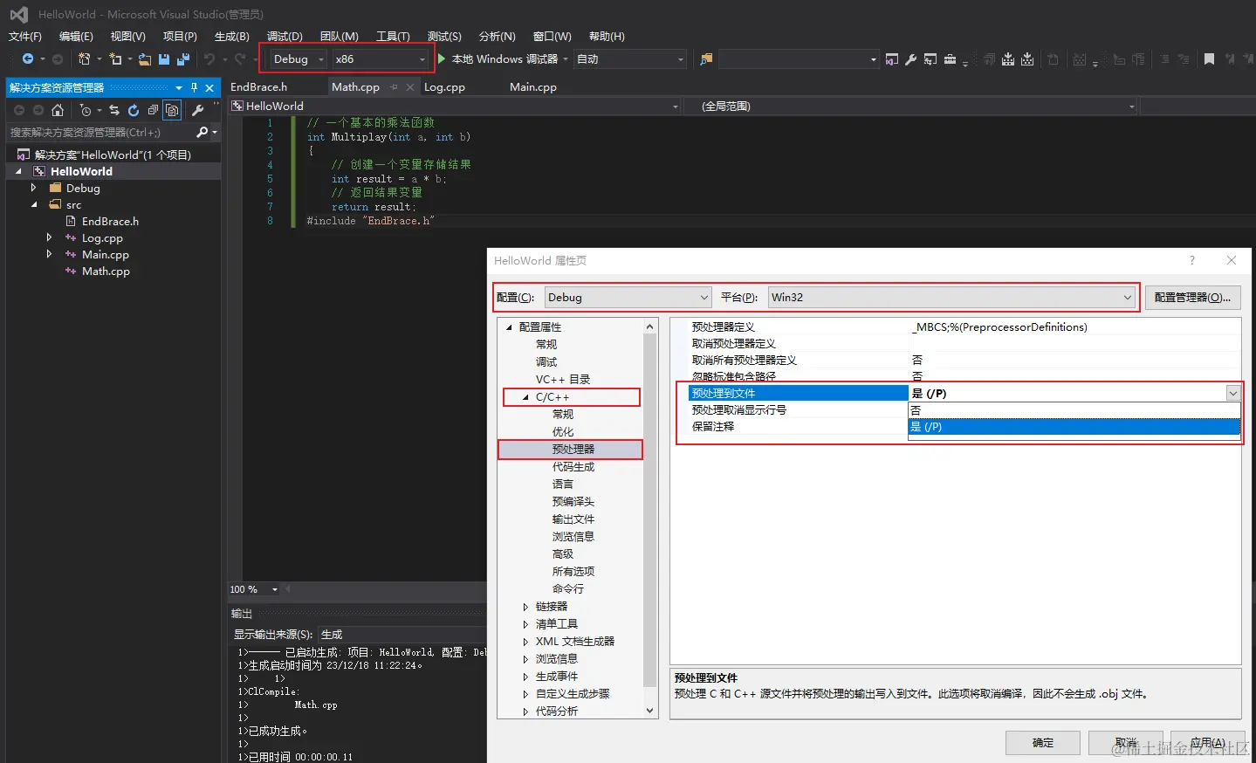Viewport: 1256px width, 763px height.
Task: Open the 平台 Win32 dropdown in property page
Action: pos(951,297)
